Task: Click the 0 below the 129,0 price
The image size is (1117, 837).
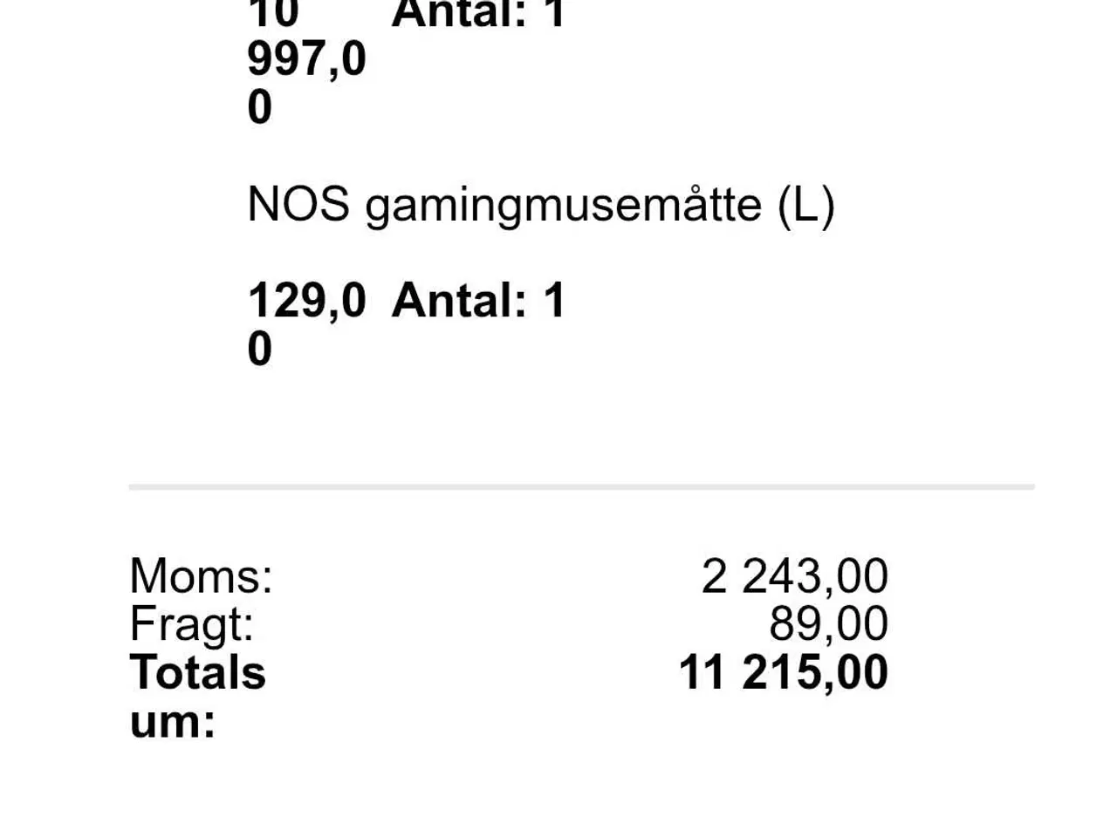Action: pos(260,349)
